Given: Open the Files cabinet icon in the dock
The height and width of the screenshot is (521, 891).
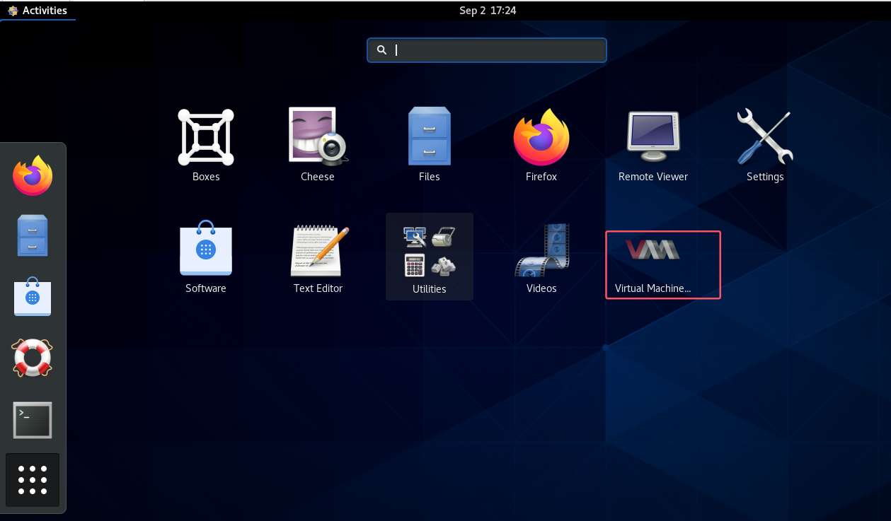Looking at the screenshot, I should point(33,235).
